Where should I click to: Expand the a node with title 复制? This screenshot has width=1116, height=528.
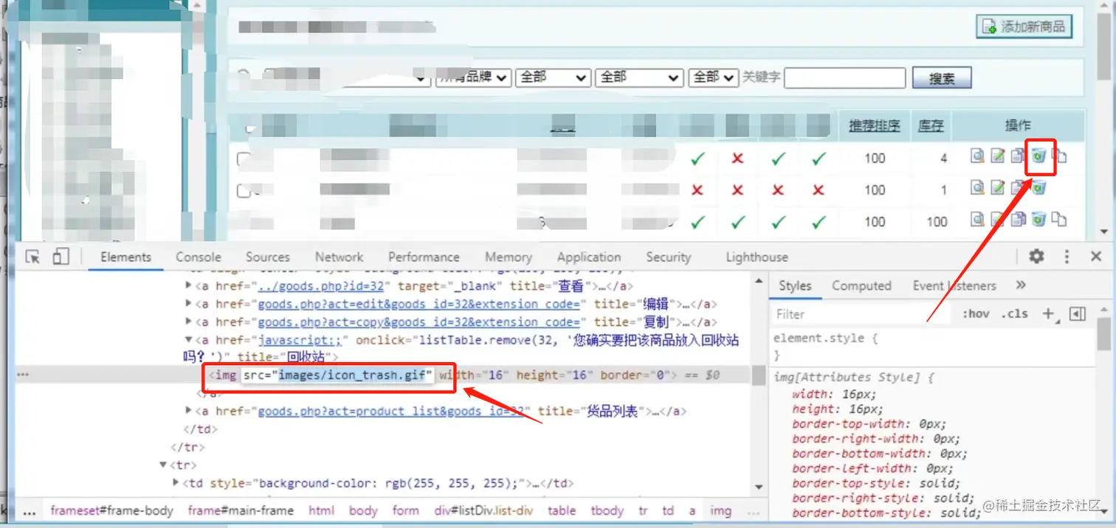coord(189,322)
